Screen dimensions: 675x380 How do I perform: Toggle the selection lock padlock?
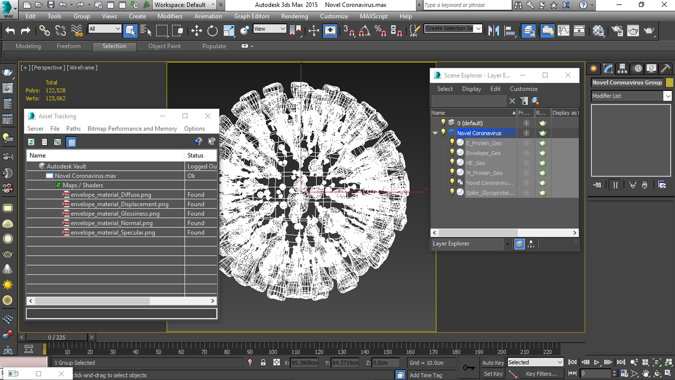[x=263, y=362]
